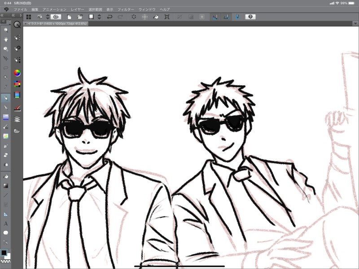Open the フィルター menu
The width and height of the screenshot is (359, 269).
(126, 9)
